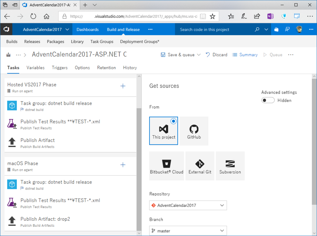The width and height of the screenshot is (317, 236).
Task: Open the feedback chat icon
Action: coord(287,29)
